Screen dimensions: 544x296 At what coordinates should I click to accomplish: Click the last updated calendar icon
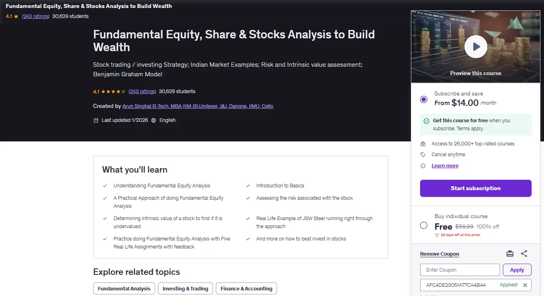point(96,120)
